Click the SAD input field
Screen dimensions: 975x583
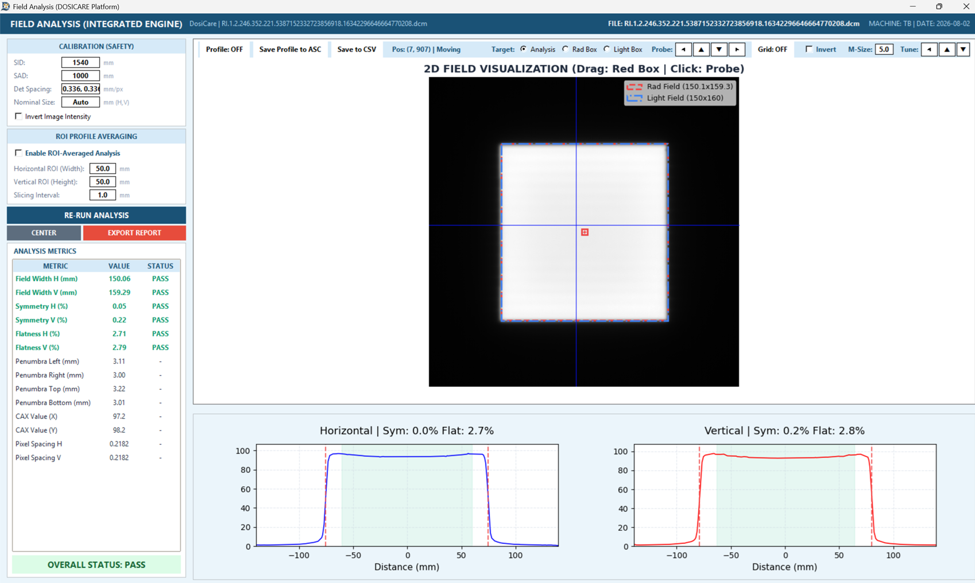click(80, 76)
